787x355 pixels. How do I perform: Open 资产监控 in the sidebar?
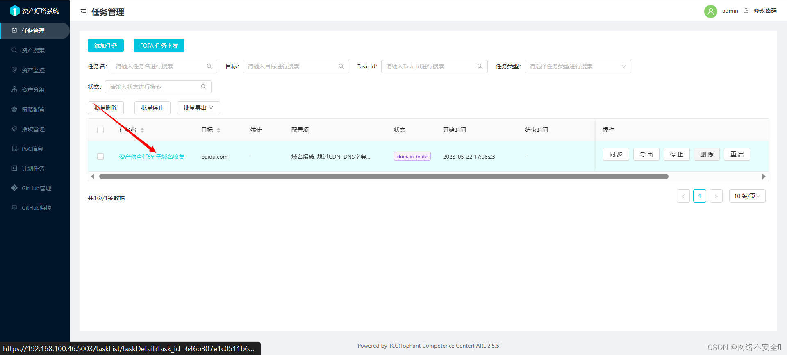coord(34,70)
